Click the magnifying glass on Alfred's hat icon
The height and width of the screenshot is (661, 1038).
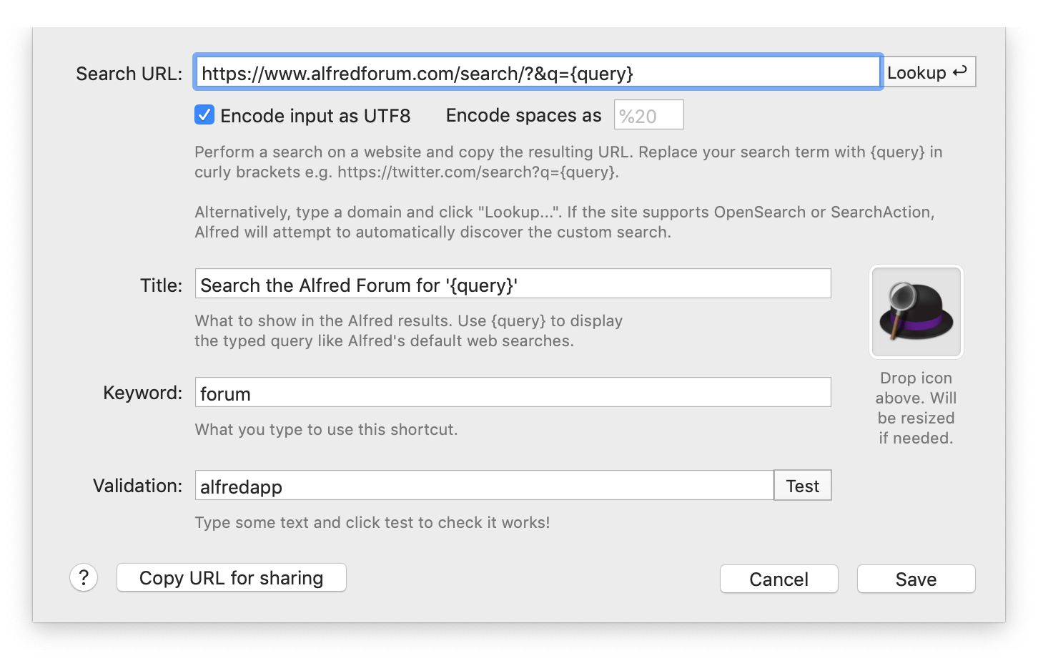[903, 297]
